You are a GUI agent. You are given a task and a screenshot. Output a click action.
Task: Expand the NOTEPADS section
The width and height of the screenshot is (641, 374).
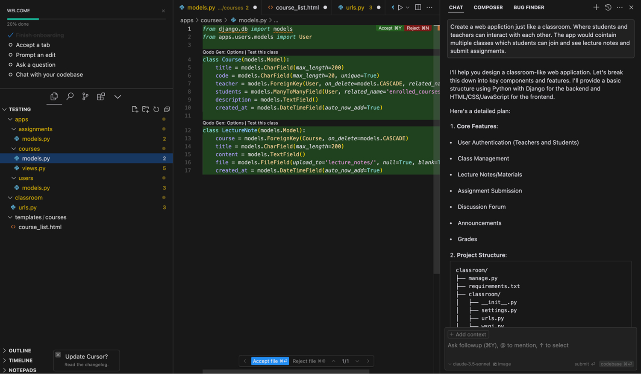(22, 370)
